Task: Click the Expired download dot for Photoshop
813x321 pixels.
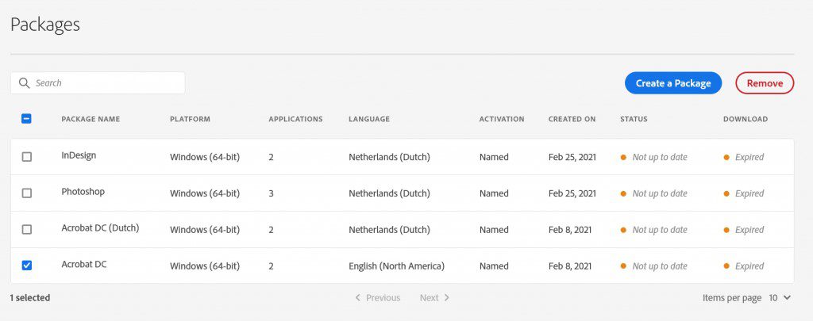Action: 726,193
